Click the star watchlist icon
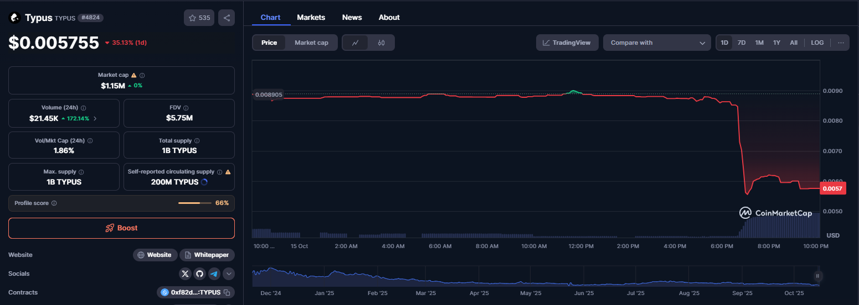 [x=193, y=18]
